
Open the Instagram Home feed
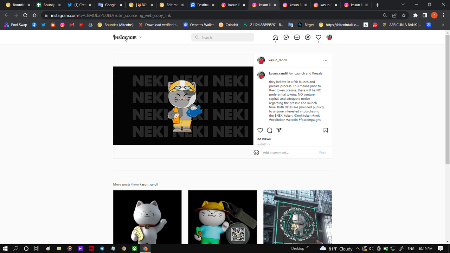pos(275,37)
